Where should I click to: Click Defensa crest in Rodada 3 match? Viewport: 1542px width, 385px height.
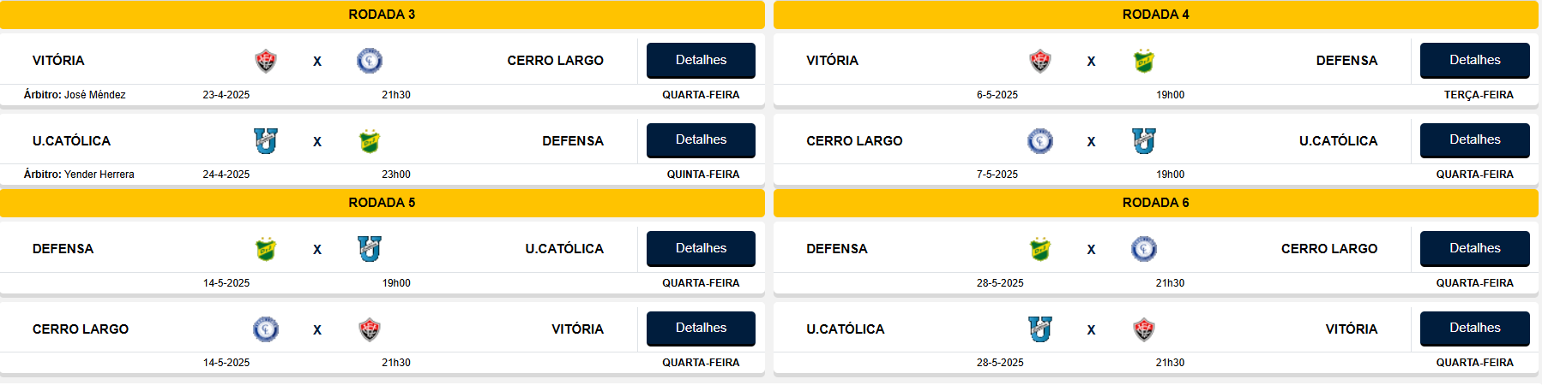tap(370, 141)
